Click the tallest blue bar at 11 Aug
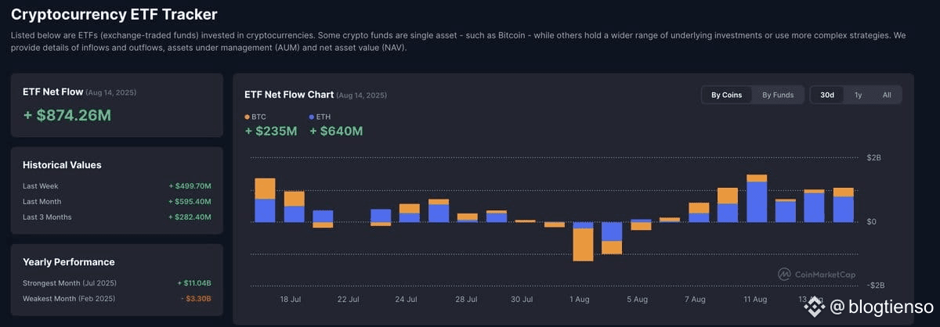Image resolution: width=940 pixels, height=327 pixels. [x=757, y=202]
